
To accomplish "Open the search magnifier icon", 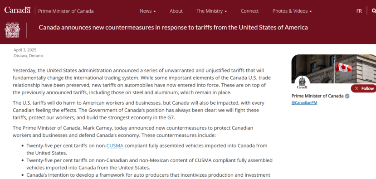I will pyautogui.click(x=374, y=11).
